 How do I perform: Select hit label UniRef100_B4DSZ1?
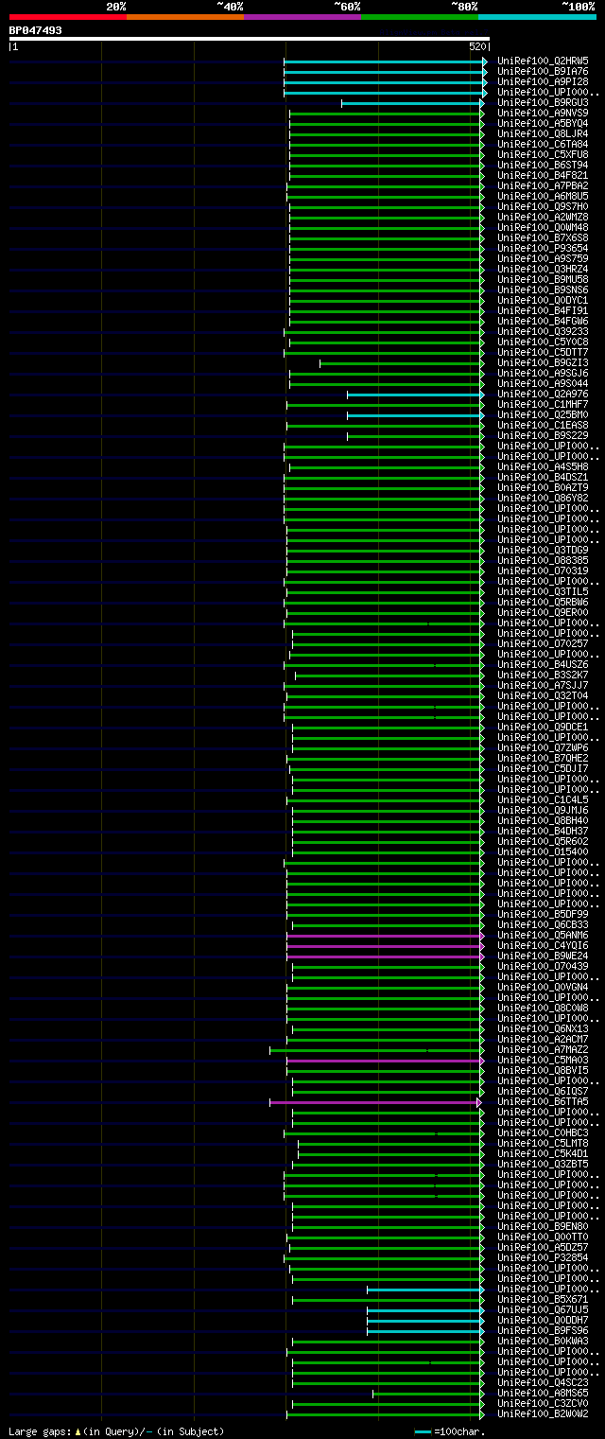[543, 477]
